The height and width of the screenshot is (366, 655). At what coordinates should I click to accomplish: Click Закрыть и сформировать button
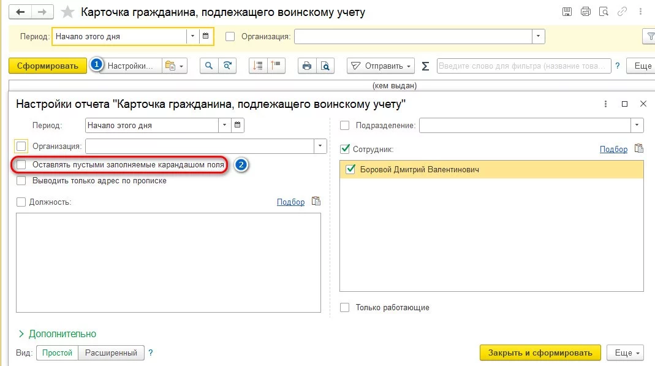(540, 353)
